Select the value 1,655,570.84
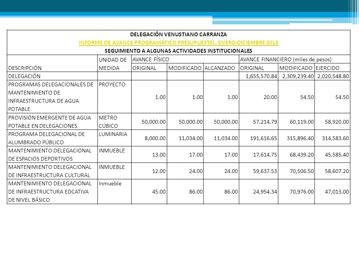The width and height of the screenshot is (359, 269). click(x=261, y=76)
